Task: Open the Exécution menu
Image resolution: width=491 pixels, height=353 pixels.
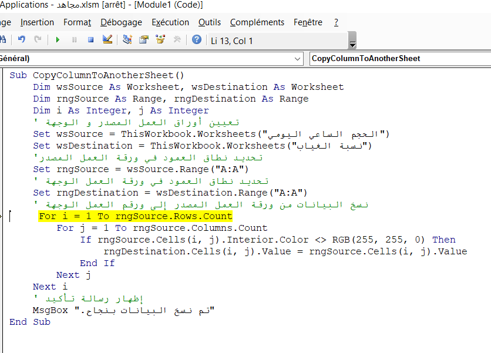Action: click(170, 22)
